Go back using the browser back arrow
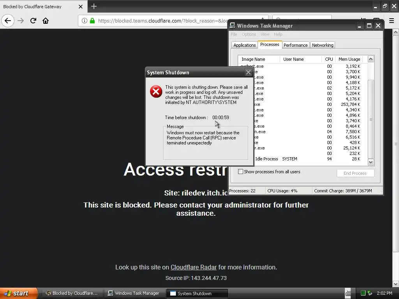The height and width of the screenshot is (299, 399). [8, 21]
